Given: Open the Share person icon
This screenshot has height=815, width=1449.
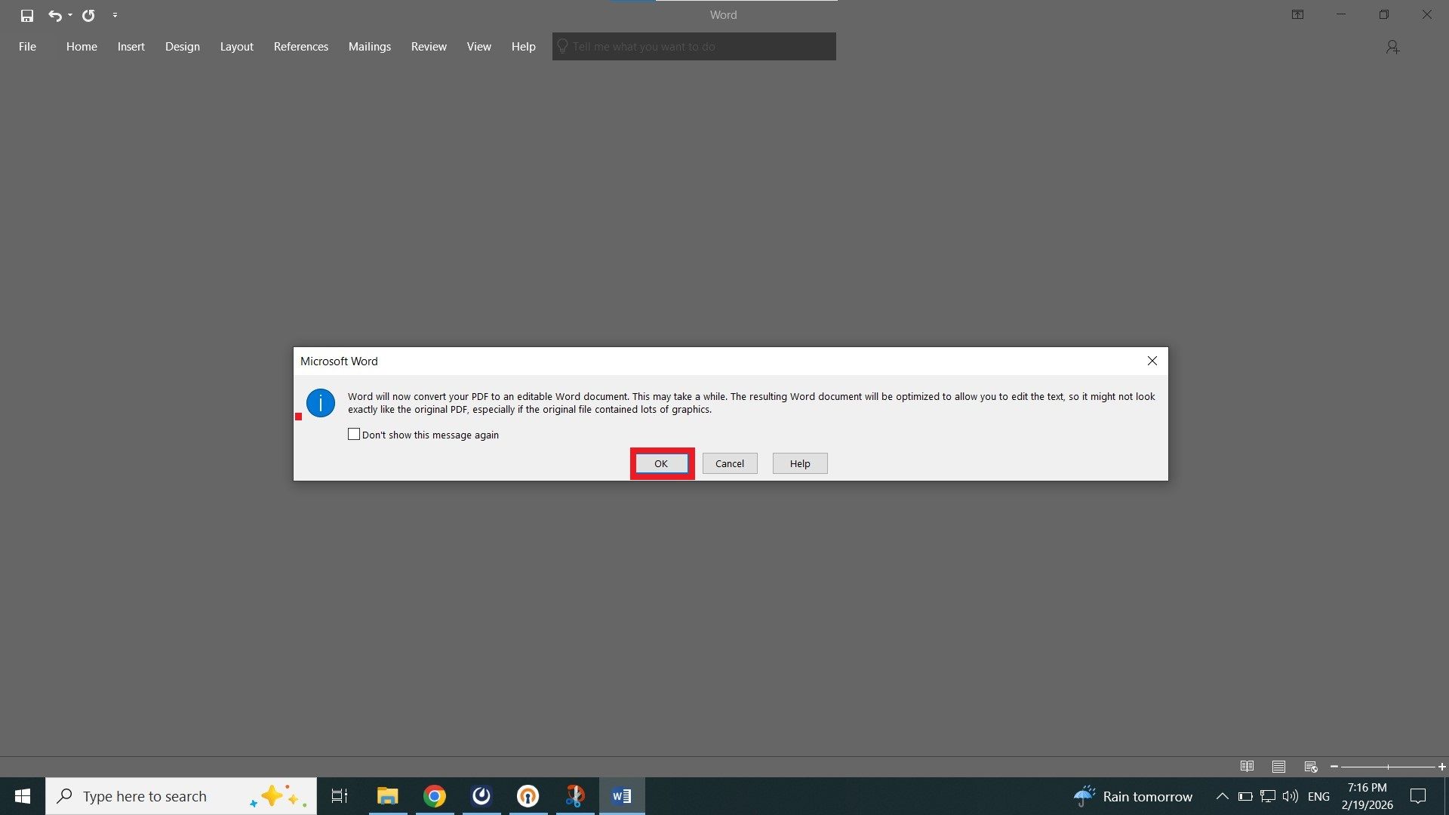Looking at the screenshot, I should [1392, 47].
